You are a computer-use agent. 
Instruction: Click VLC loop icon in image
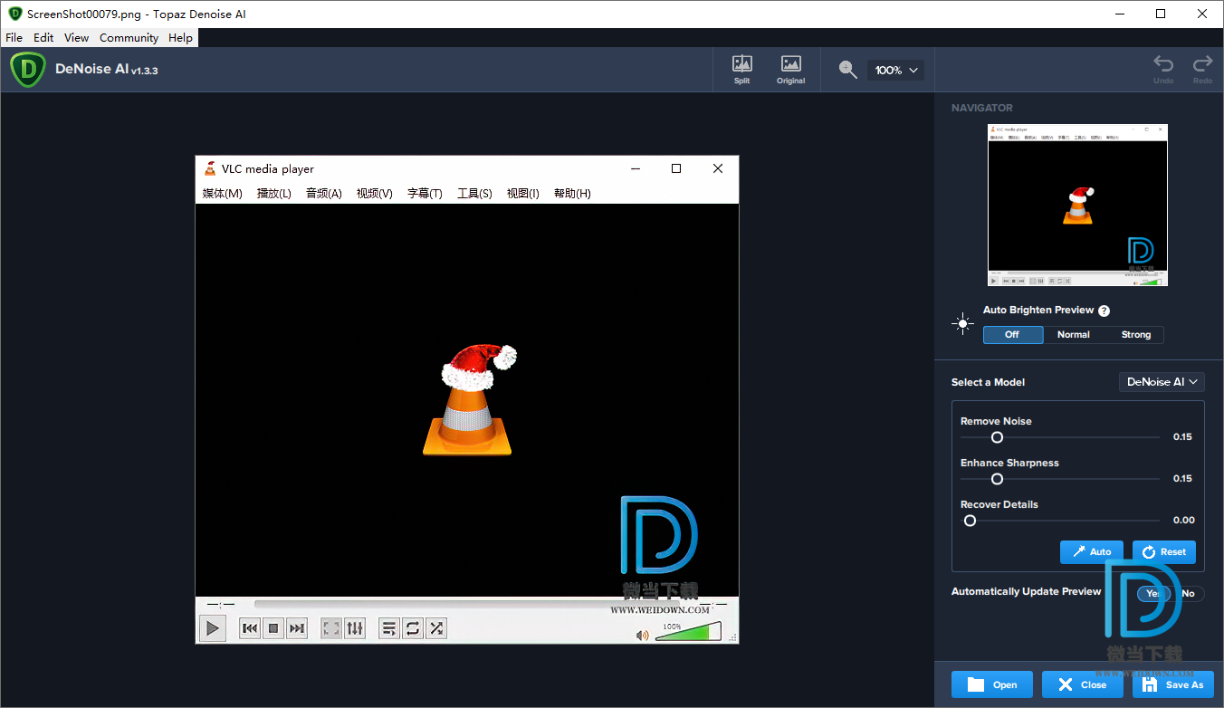(413, 627)
